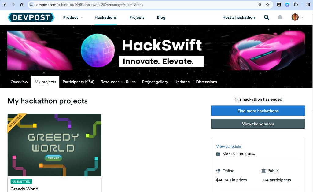Open the Resources tab

(x=110, y=82)
